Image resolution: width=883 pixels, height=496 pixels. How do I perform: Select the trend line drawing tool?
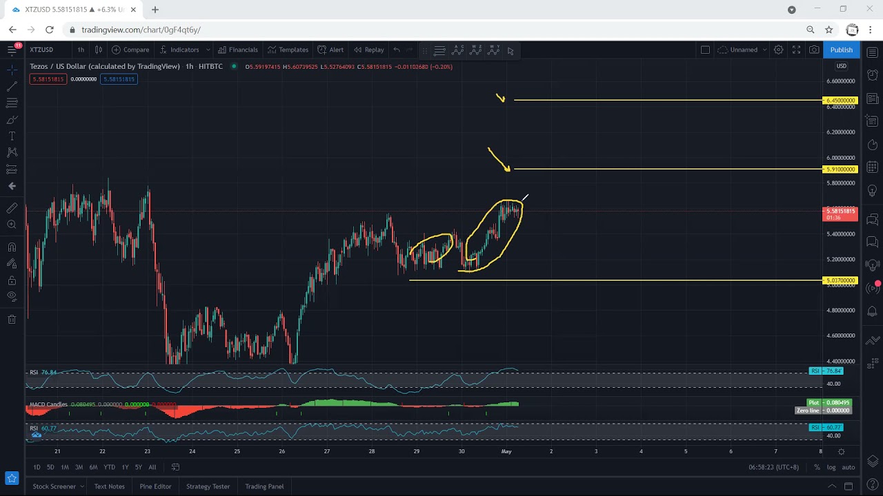(x=12, y=86)
